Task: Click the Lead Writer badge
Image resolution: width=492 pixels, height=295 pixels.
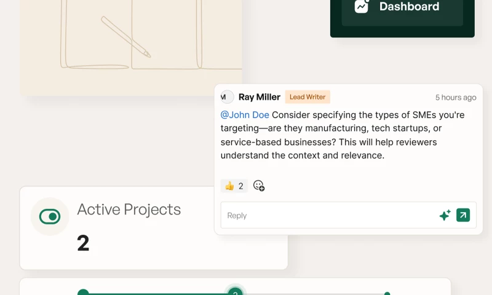Action: point(307,97)
